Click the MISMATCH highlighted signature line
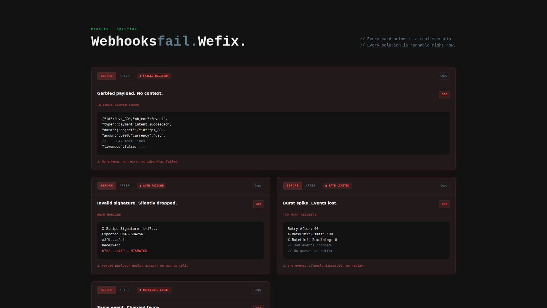This screenshot has height=308, width=547. click(124, 251)
